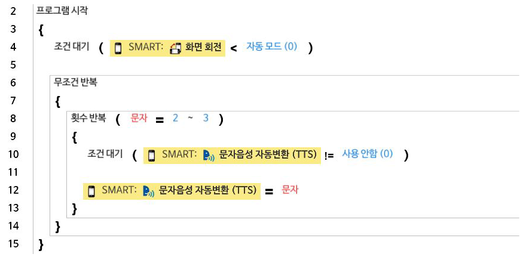
Task: Click the screen rotation icon
Action: click(175, 48)
